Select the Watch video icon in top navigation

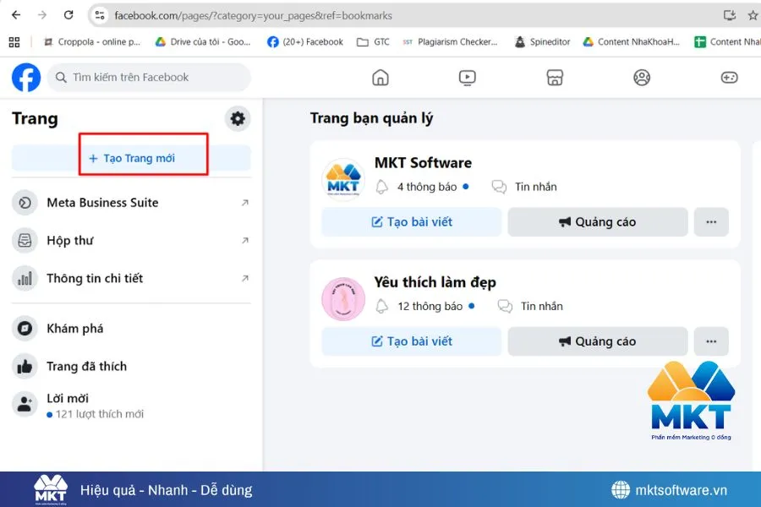466,77
